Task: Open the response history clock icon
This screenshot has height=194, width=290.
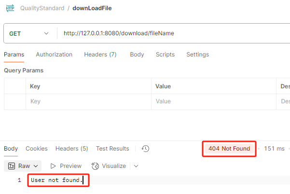Action: 145,149
